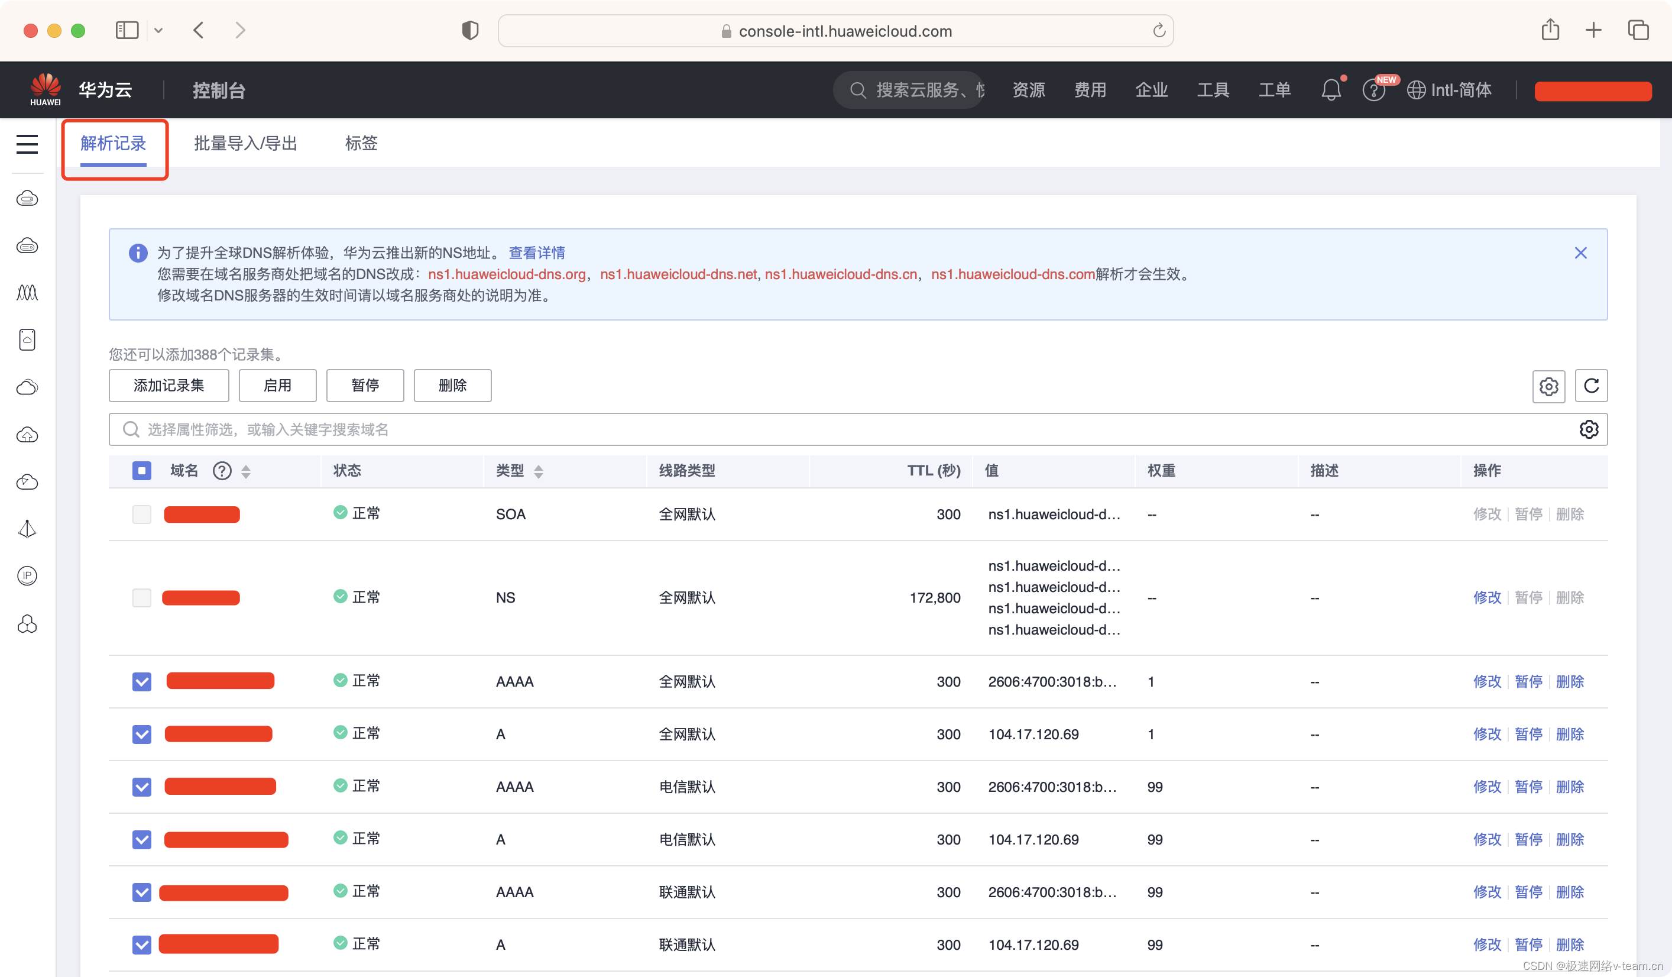Click the 添加记录集 button
Image resolution: width=1672 pixels, height=977 pixels.
click(x=169, y=386)
